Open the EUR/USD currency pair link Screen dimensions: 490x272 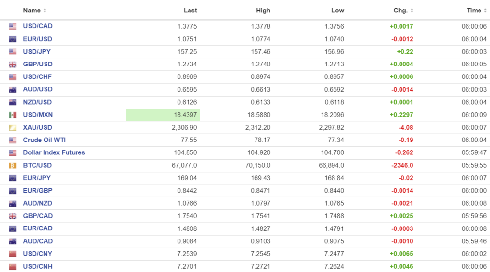tap(37, 39)
